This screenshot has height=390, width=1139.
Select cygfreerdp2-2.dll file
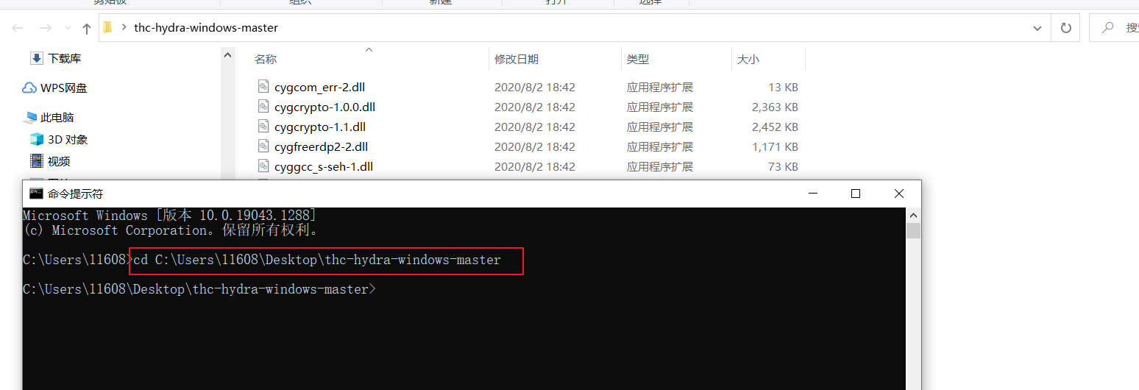click(321, 146)
